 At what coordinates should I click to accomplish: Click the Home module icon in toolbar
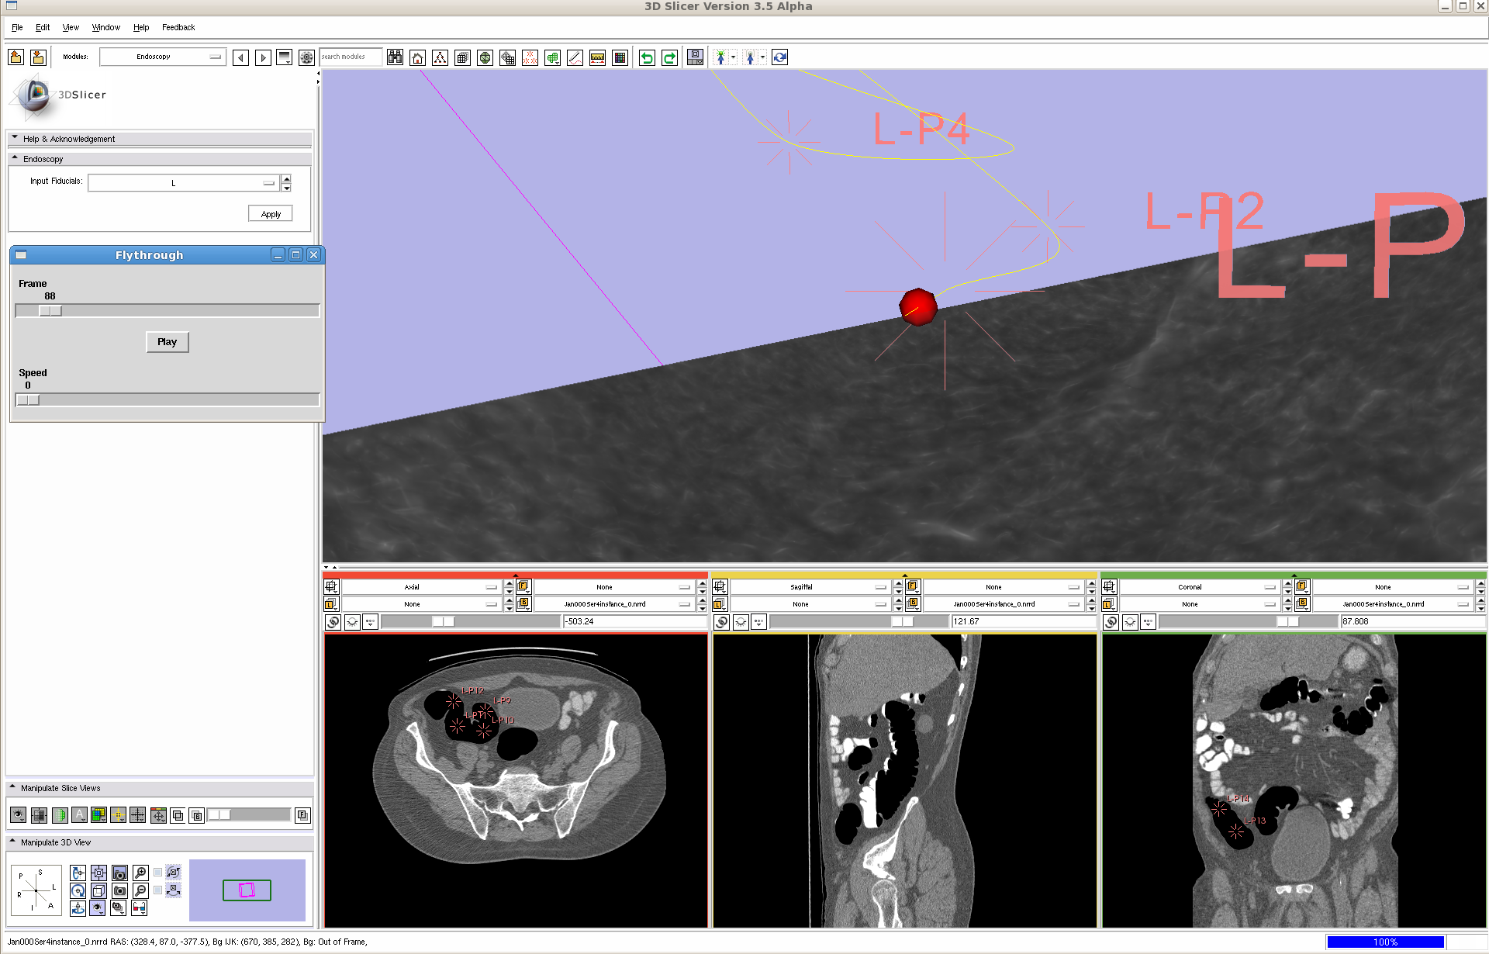click(417, 57)
